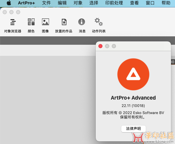Open the 印前处理 (Prepress) menu
Screen dimensions: 175x144
point(114,3)
